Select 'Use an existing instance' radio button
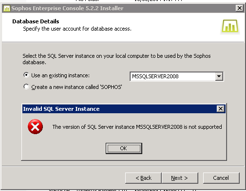 coord(26,75)
